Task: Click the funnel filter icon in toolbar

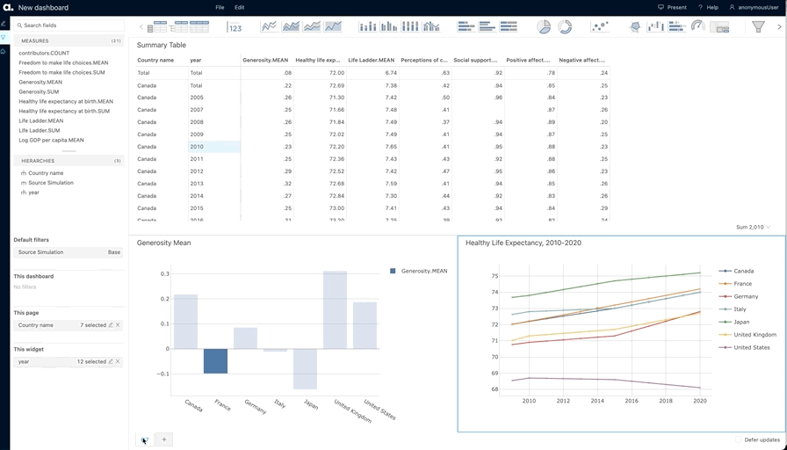Action: pyautogui.click(x=758, y=27)
